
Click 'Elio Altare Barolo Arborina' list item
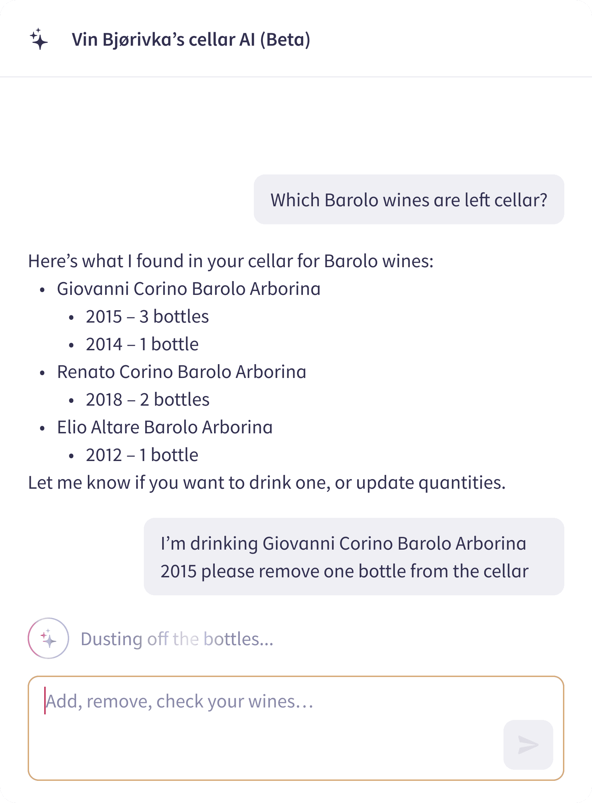click(x=165, y=427)
